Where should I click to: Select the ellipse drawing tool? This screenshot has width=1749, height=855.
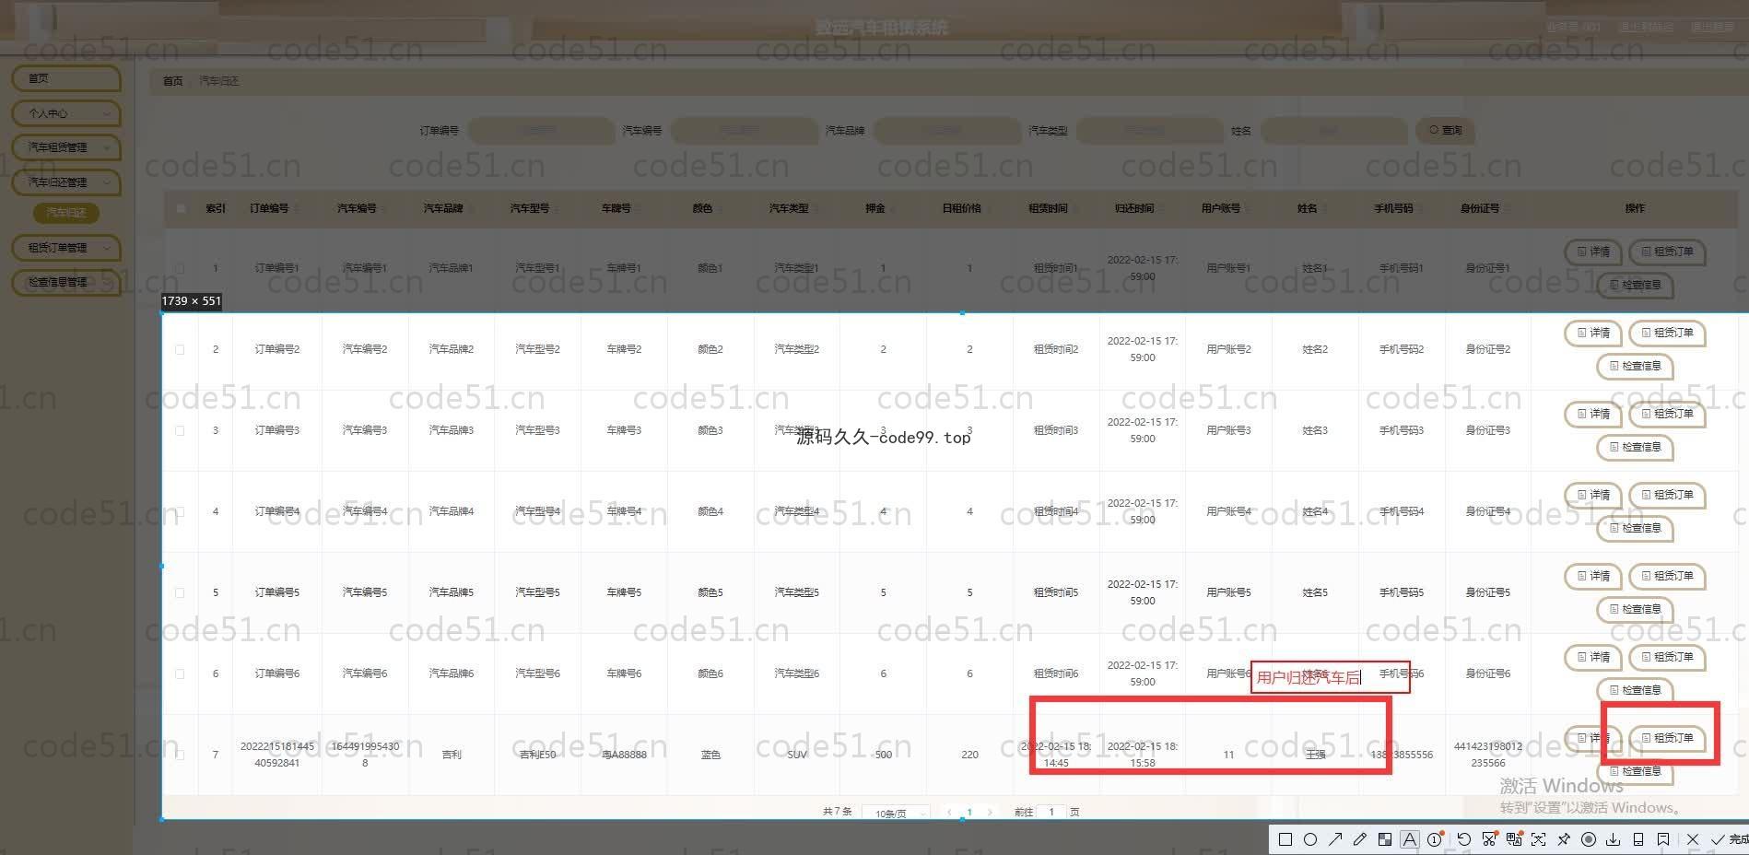click(1309, 839)
